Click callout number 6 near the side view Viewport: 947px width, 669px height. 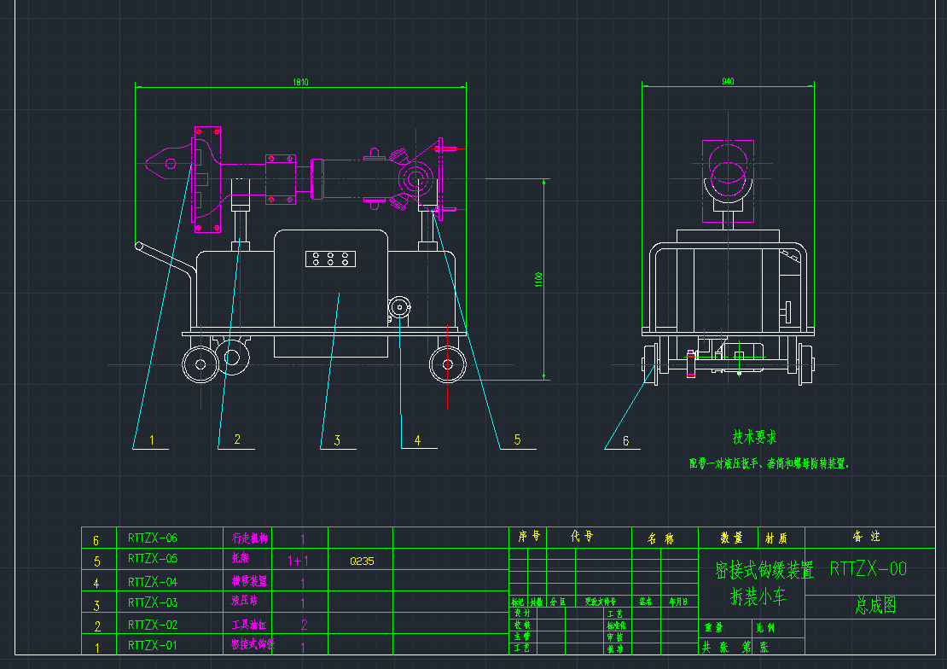(625, 441)
